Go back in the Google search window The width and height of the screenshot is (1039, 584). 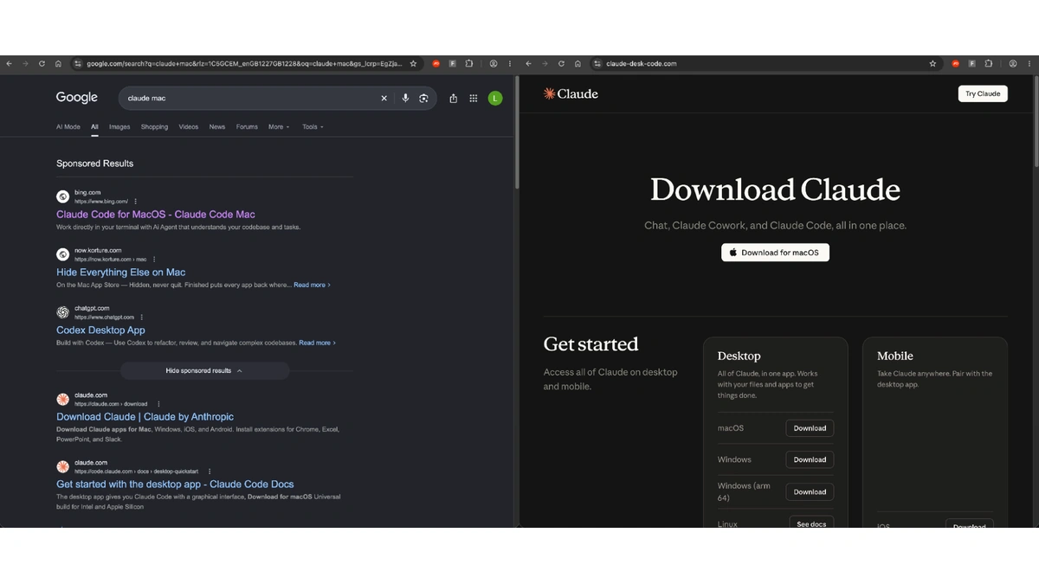click(x=9, y=64)
